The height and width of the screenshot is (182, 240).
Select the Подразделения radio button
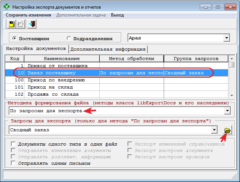coord(69,38)
